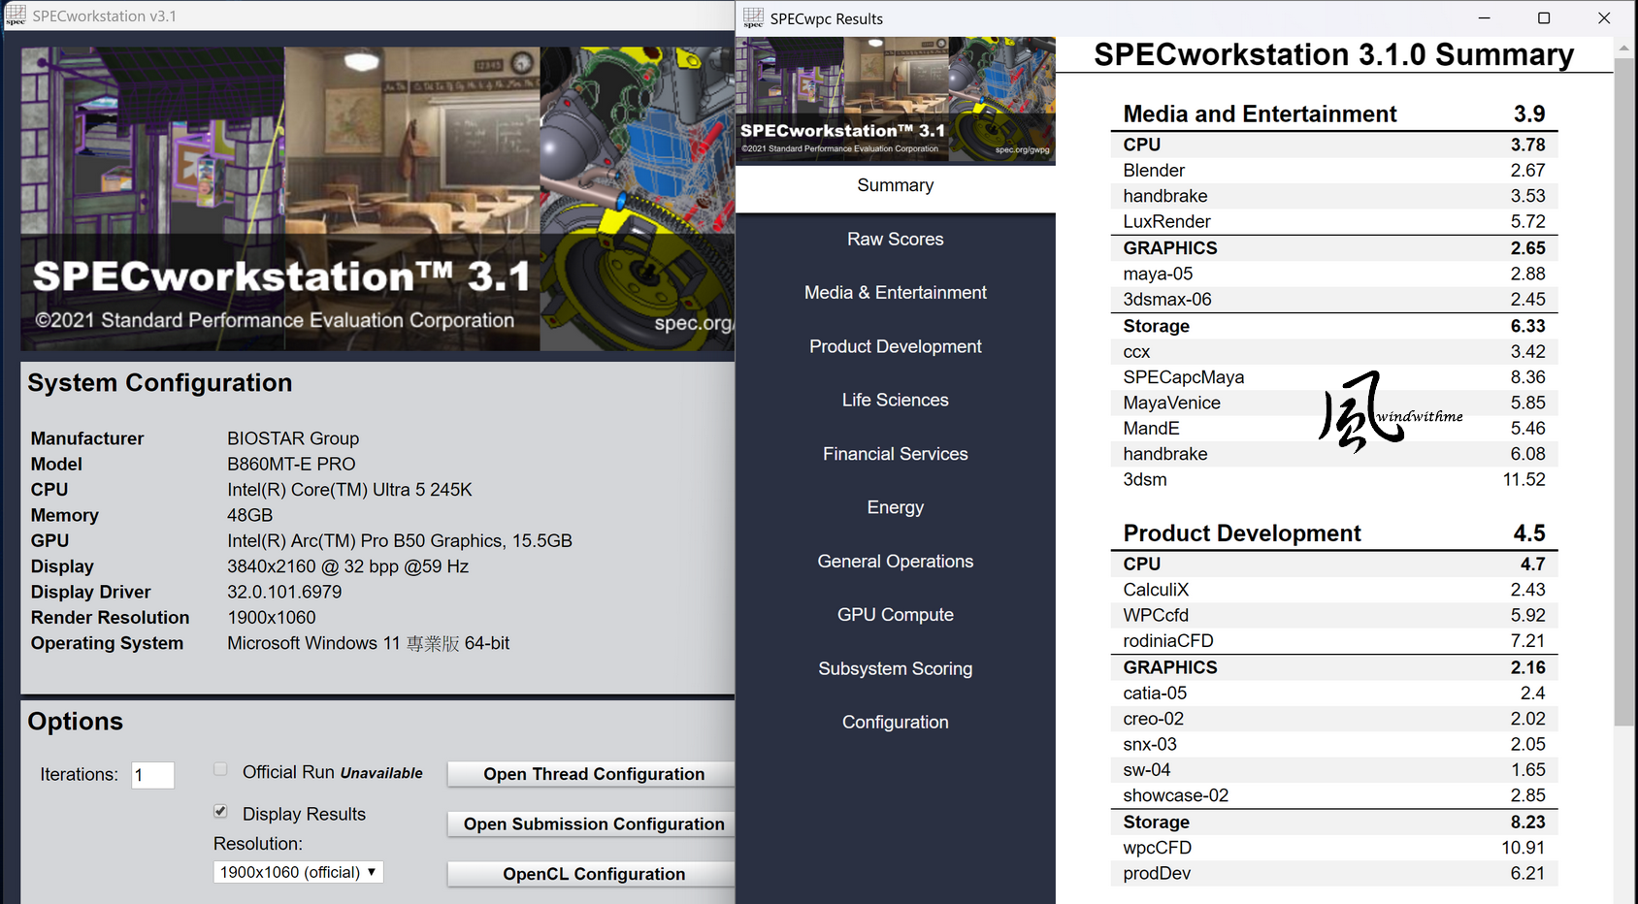
Task: Toggle the Official Run checkbox
Action: 220,769
